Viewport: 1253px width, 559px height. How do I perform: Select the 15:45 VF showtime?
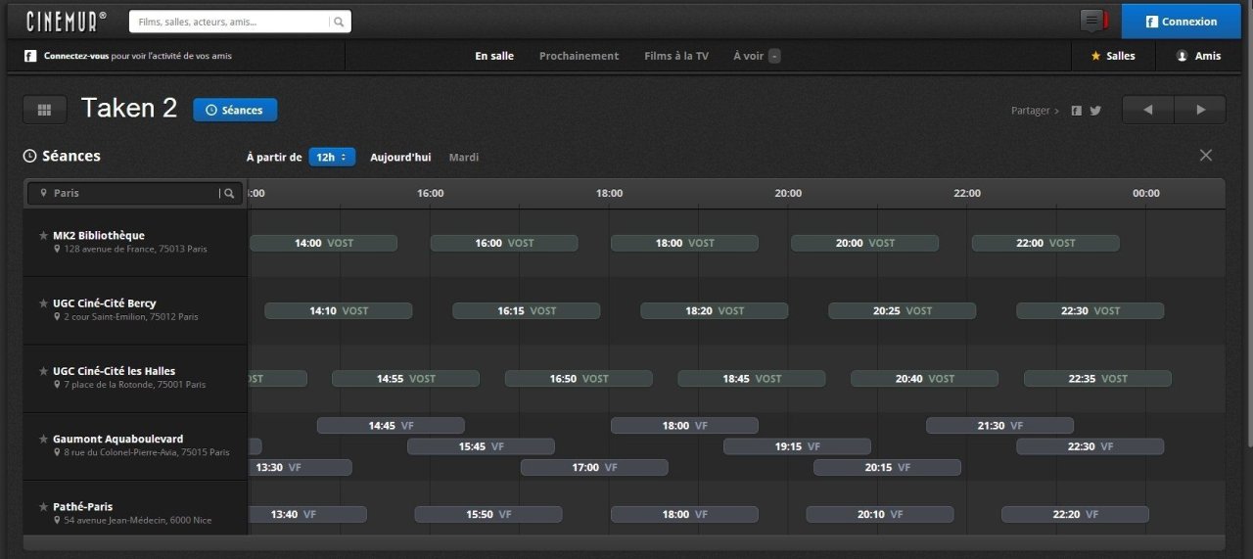481,446
